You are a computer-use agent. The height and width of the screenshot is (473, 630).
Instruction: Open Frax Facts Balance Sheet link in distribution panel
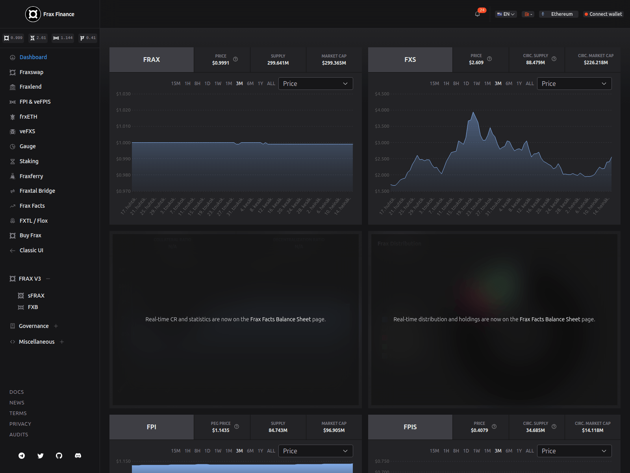[550, 319]
